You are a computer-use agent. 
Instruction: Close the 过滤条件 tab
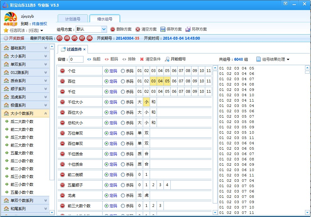84,49
